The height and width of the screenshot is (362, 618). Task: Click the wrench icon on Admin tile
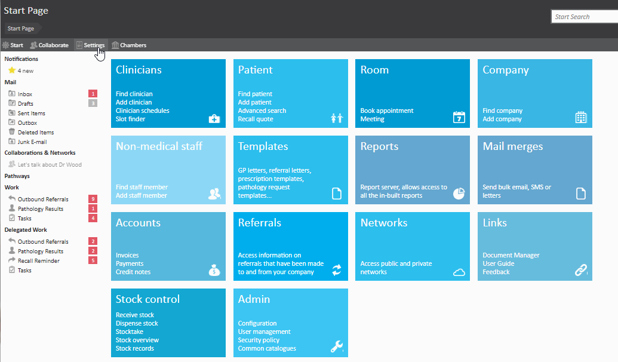tap(337, 346)
